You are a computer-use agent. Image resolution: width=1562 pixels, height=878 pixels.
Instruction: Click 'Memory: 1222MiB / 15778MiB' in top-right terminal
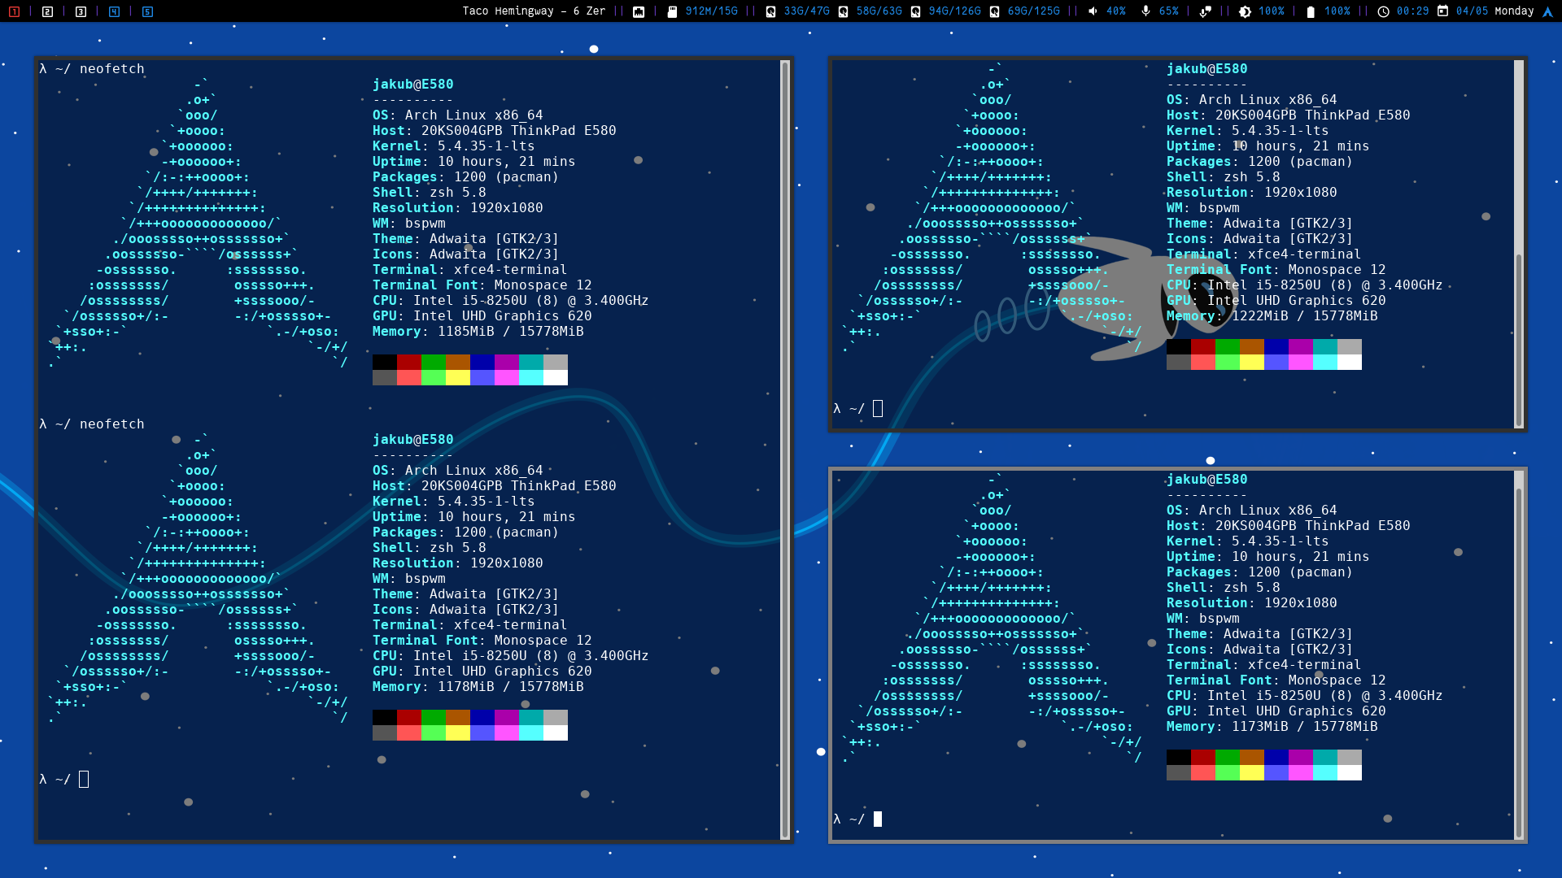click(1272, 316)
